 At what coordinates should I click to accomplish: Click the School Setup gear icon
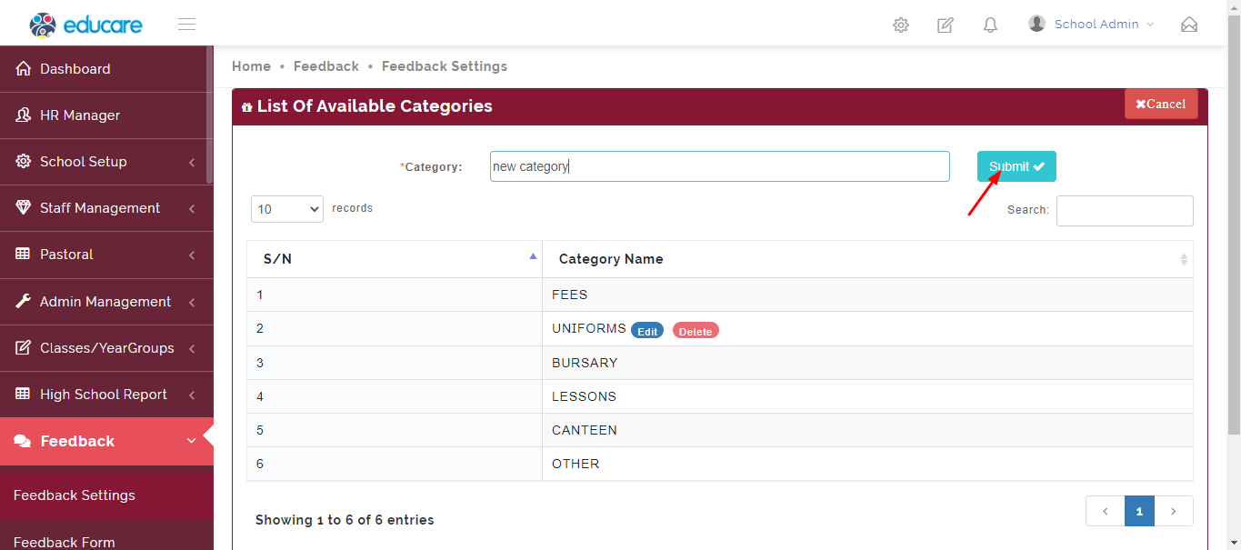tap(24, 161)
